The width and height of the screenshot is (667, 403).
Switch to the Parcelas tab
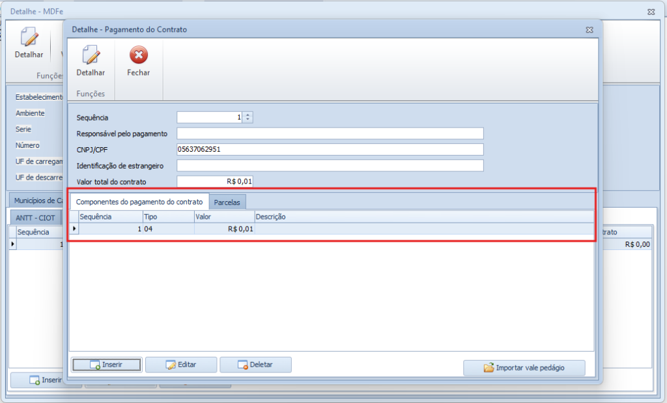[227, 202]
